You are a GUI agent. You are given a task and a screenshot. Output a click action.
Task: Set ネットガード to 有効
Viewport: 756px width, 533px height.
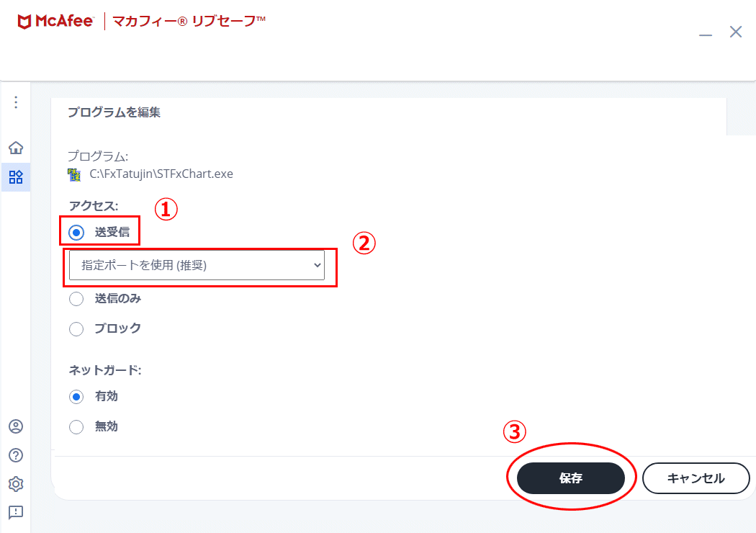tap(76, 397)
